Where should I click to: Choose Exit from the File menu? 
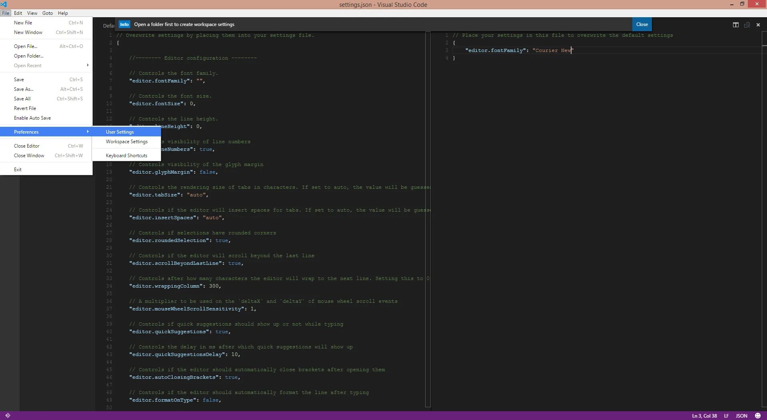point(46,170)
